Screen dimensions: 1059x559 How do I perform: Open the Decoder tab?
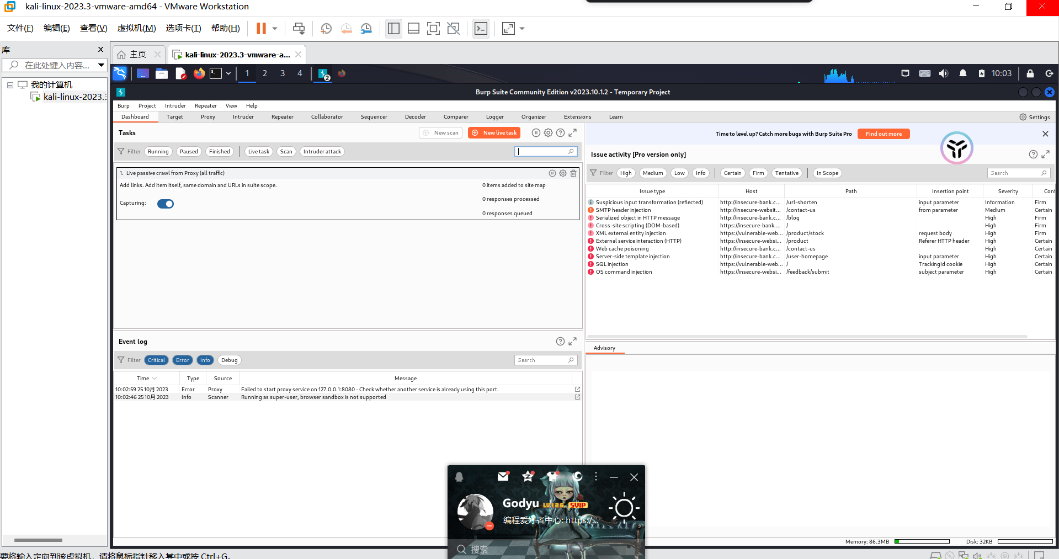pos(416,117)
